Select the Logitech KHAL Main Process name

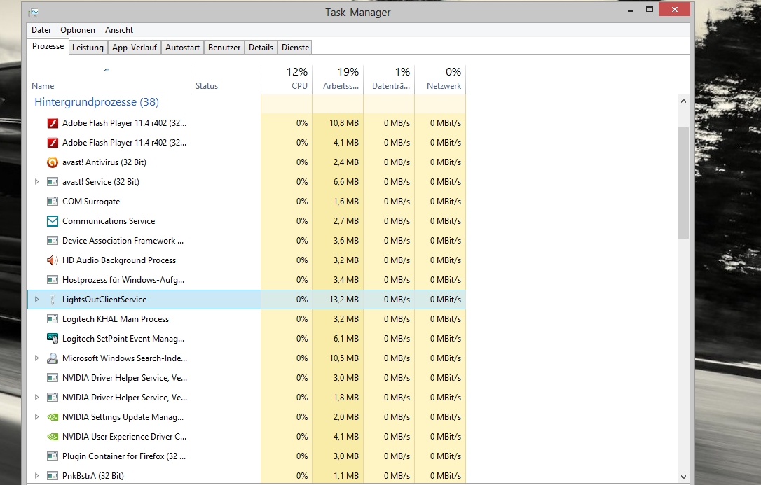116,319
